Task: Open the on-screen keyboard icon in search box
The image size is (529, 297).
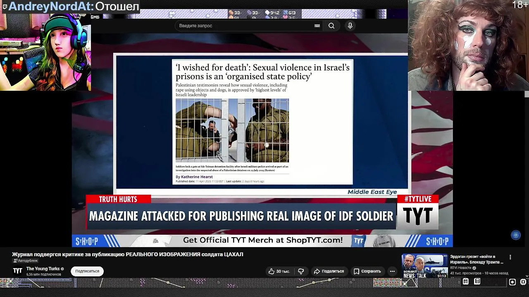Action: tap(317, 26)
